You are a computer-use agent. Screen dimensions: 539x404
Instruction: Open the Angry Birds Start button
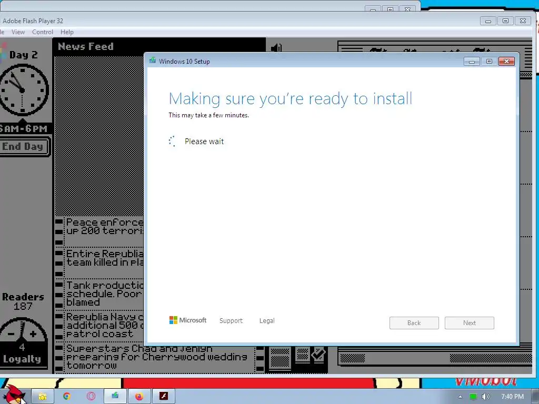14,395
